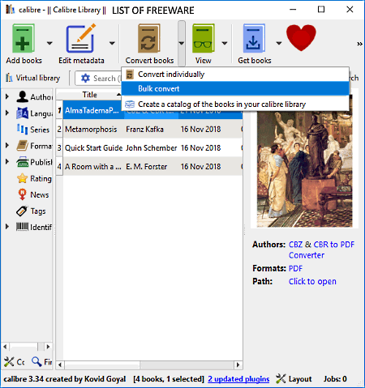Click the John Schember author cell

pos(151,148)
